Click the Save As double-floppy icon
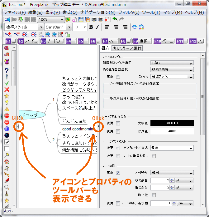 [88, 19]
